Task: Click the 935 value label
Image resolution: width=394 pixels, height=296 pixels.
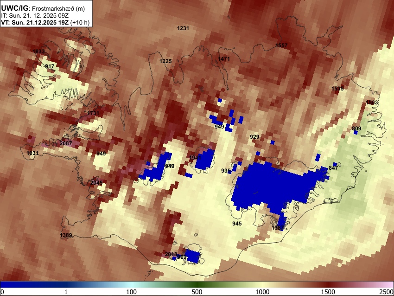Action: (x=226, y=171)
